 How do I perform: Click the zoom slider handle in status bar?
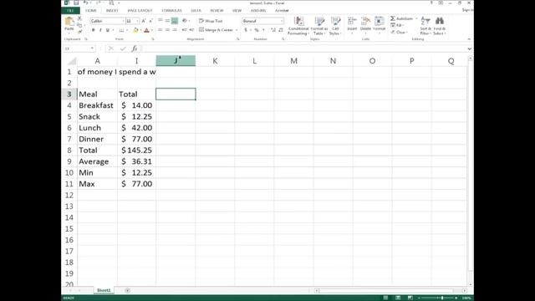(442, 298)
